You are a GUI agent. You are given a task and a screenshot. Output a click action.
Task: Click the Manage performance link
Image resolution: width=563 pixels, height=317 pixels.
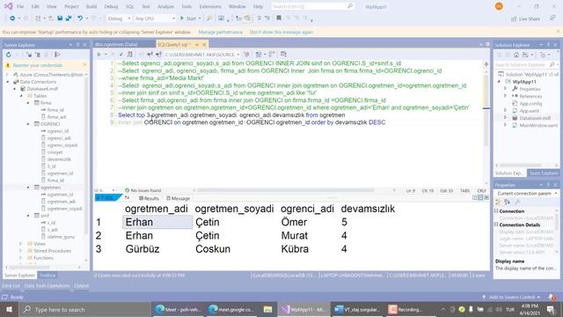click(x=221, y=32)
